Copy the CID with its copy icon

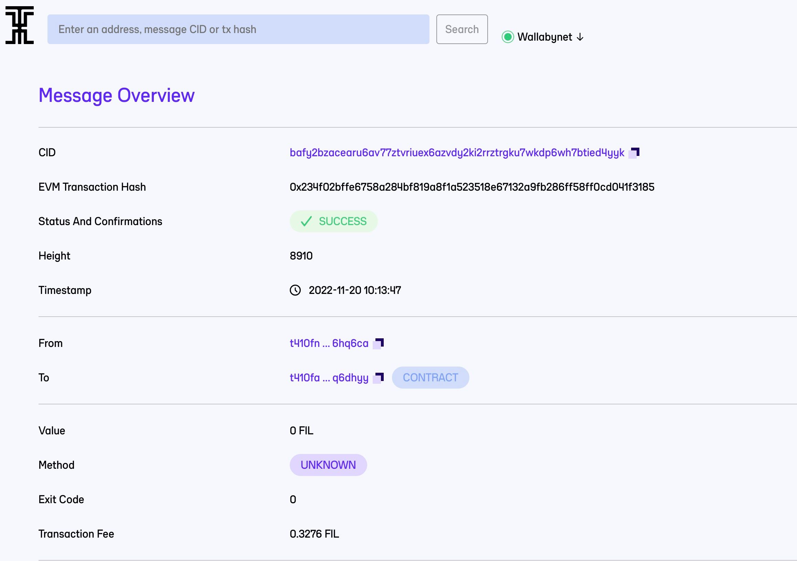point(634,153)
